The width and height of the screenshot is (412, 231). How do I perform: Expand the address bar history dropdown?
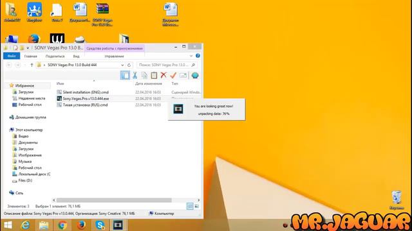click(x=122, y=65)
